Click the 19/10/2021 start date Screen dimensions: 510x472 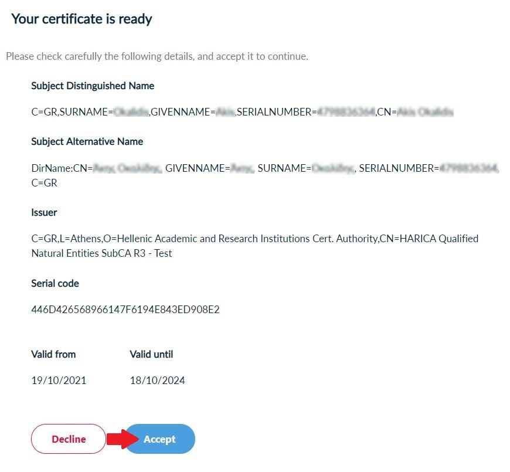coord(59,381)
